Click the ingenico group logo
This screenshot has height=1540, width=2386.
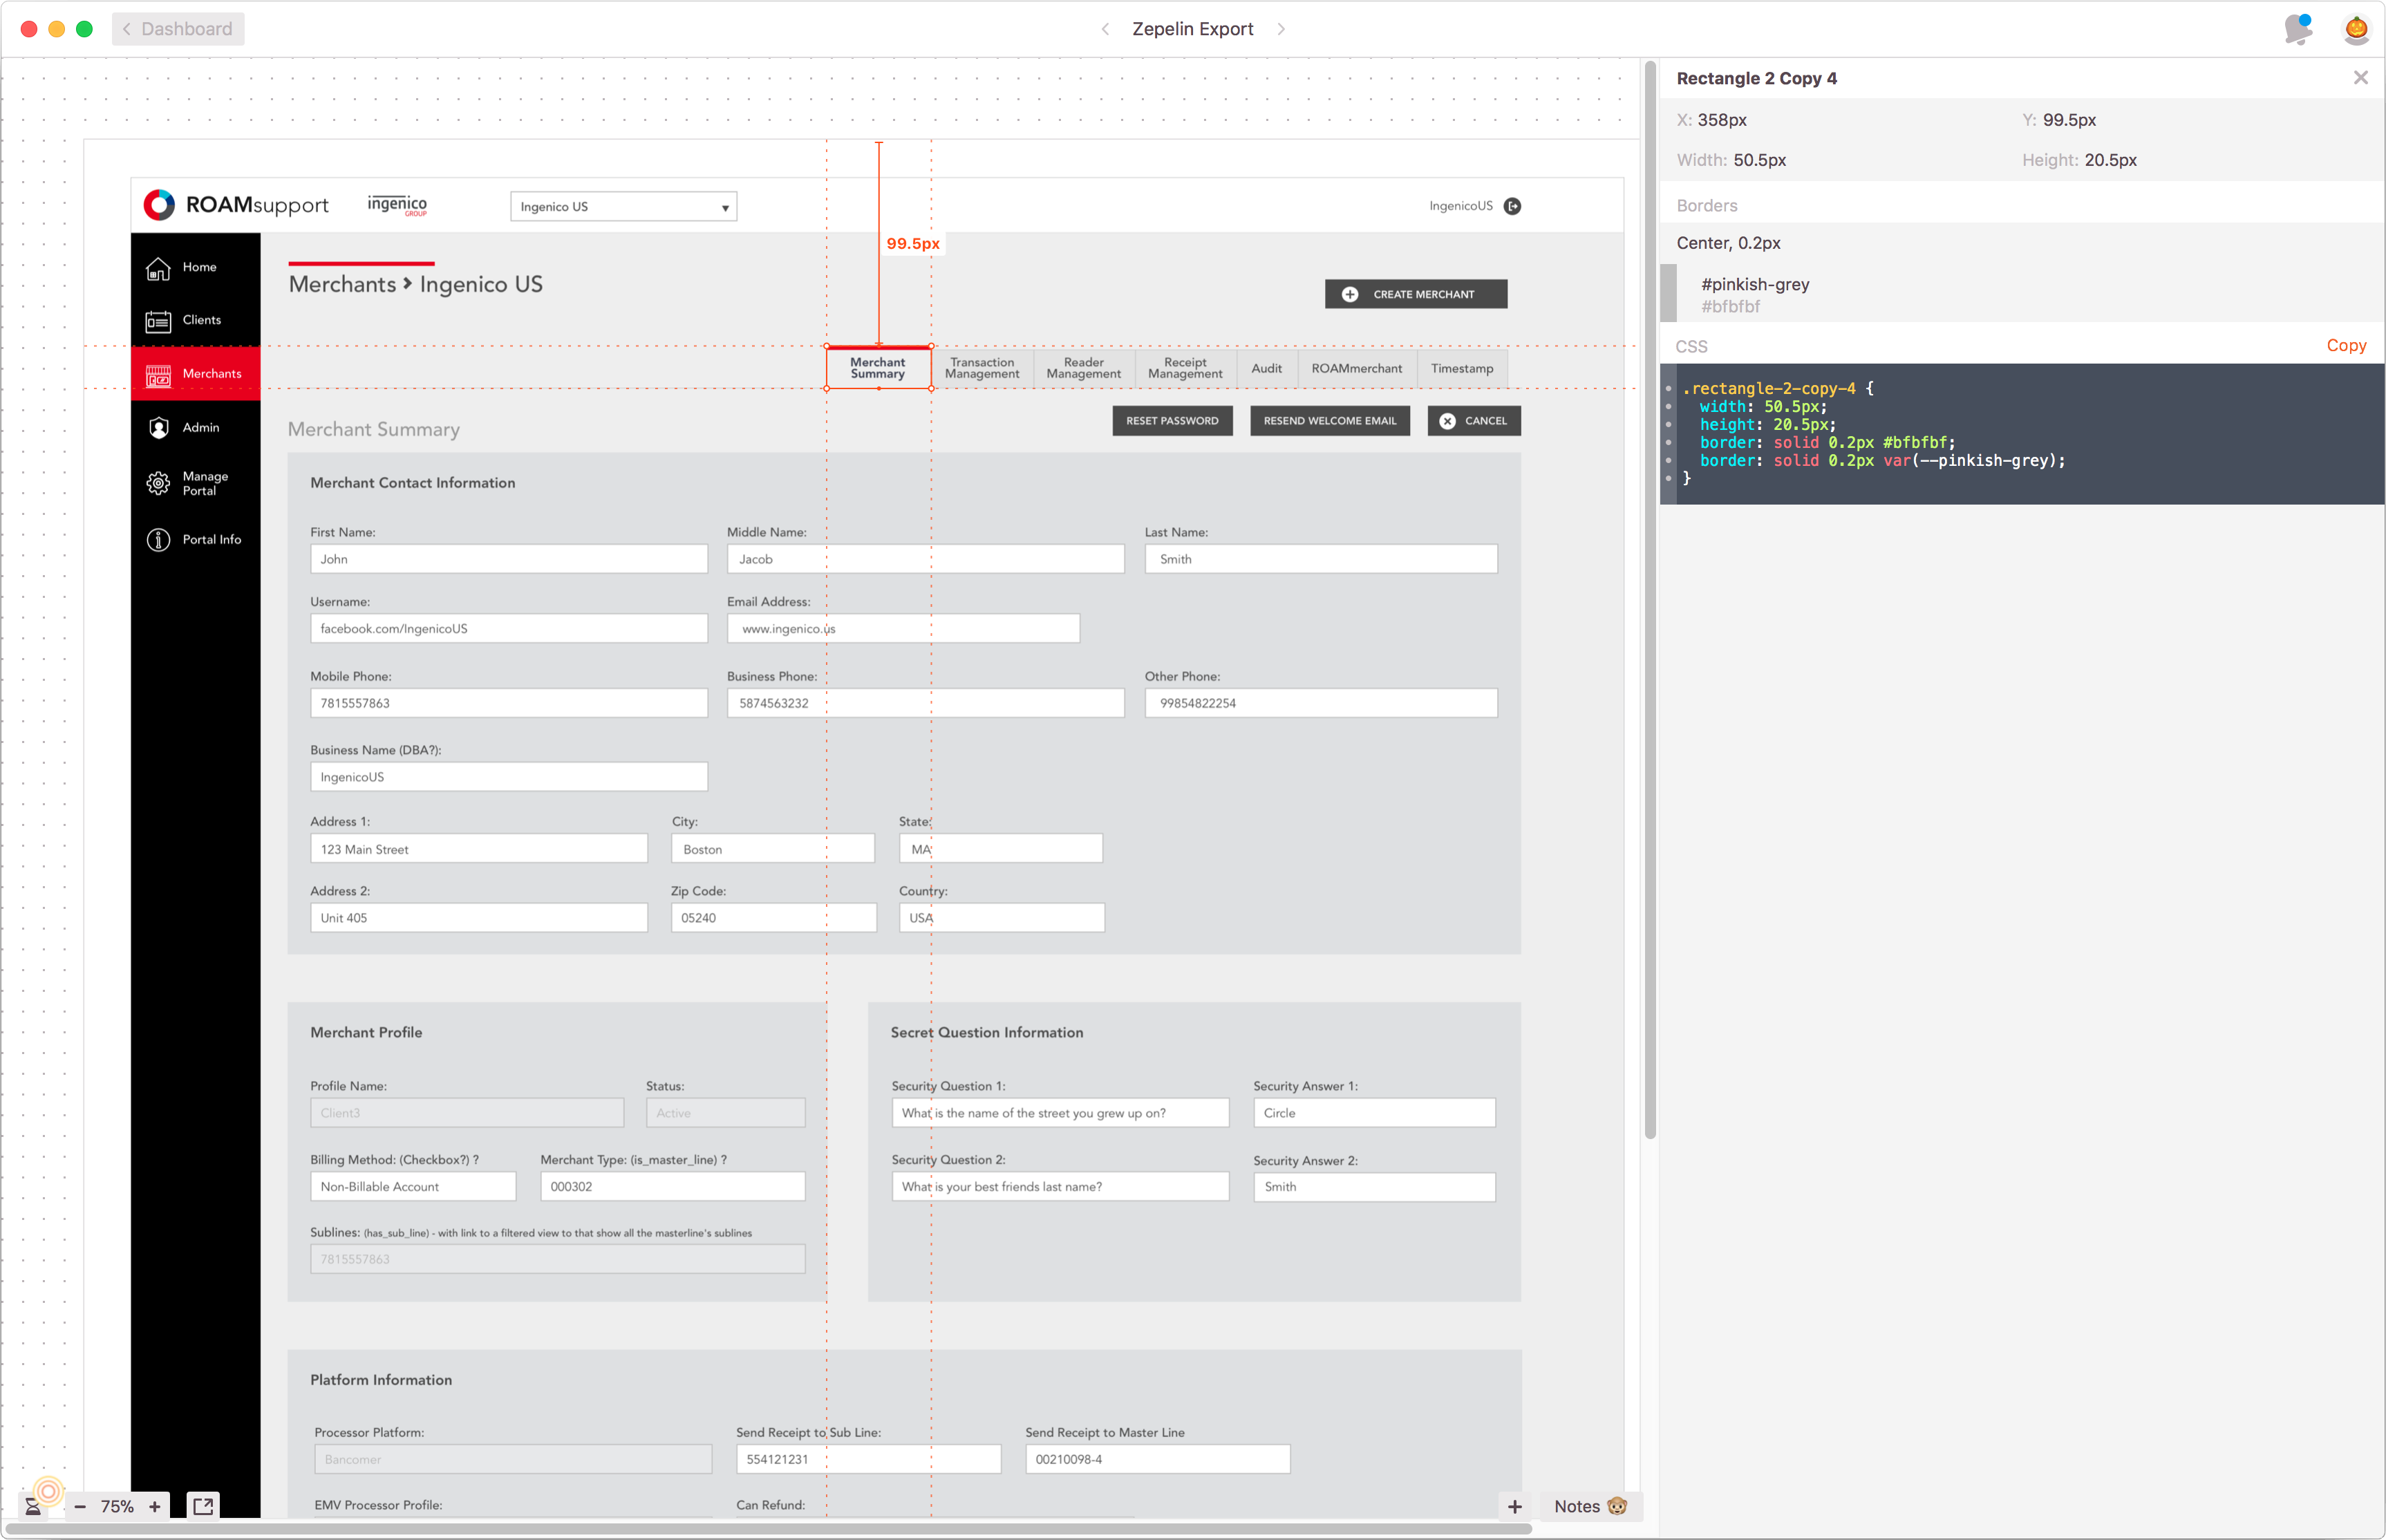tap(397, 205)
